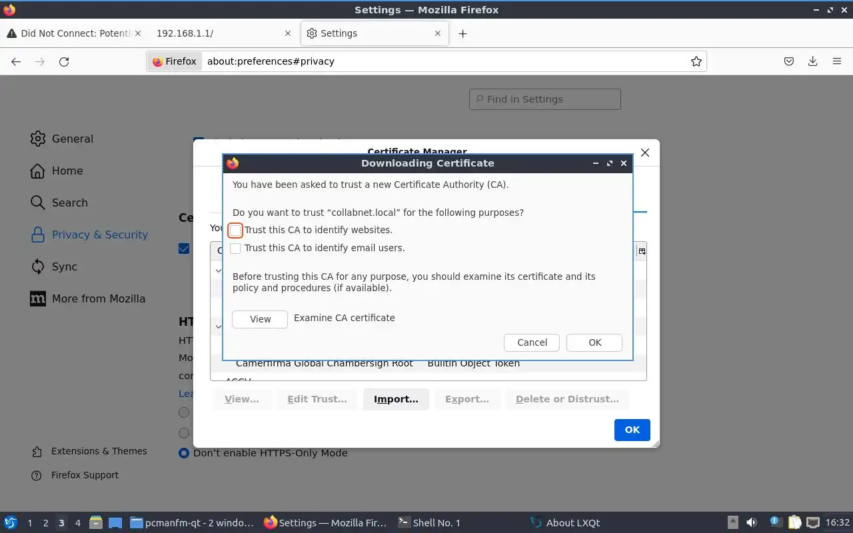Image resolution: width=853 pixels, height=533 pixels.
Task: Open More from Mozilla category
Action: [88, 298]
